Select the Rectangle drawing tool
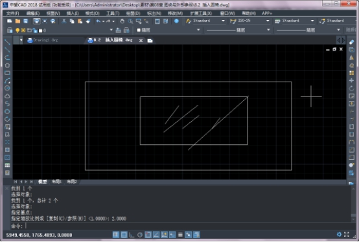359x242 pixels. point(7,73)
